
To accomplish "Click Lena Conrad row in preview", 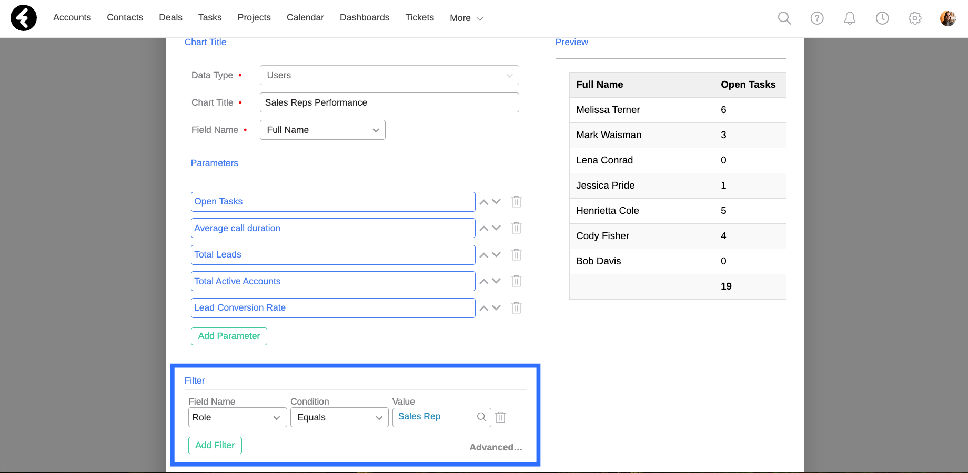I will [x=678, y=160].
